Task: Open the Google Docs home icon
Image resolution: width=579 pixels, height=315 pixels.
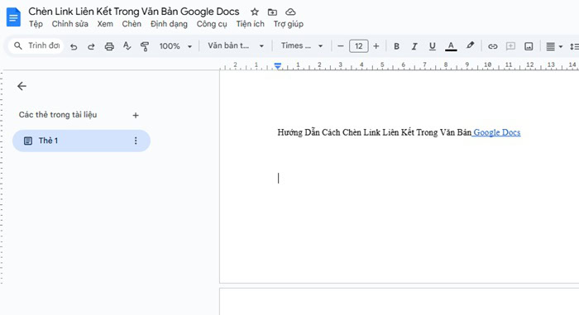Action: (13, 17)
